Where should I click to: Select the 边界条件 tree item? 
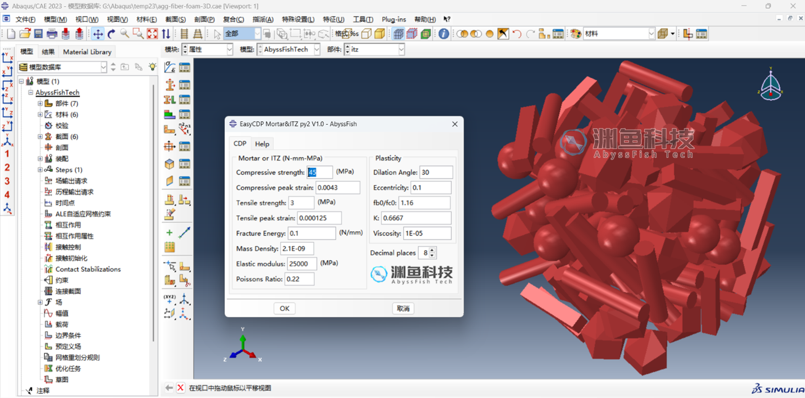coord(68,335)
